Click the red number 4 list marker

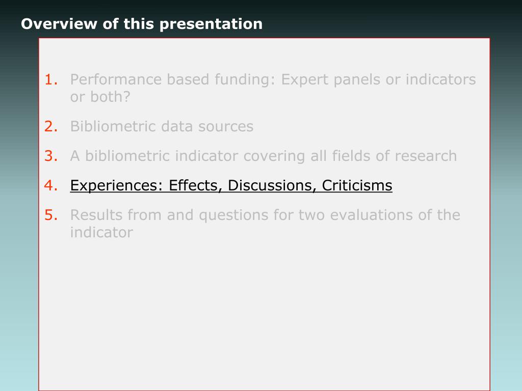tap(51, 185)
